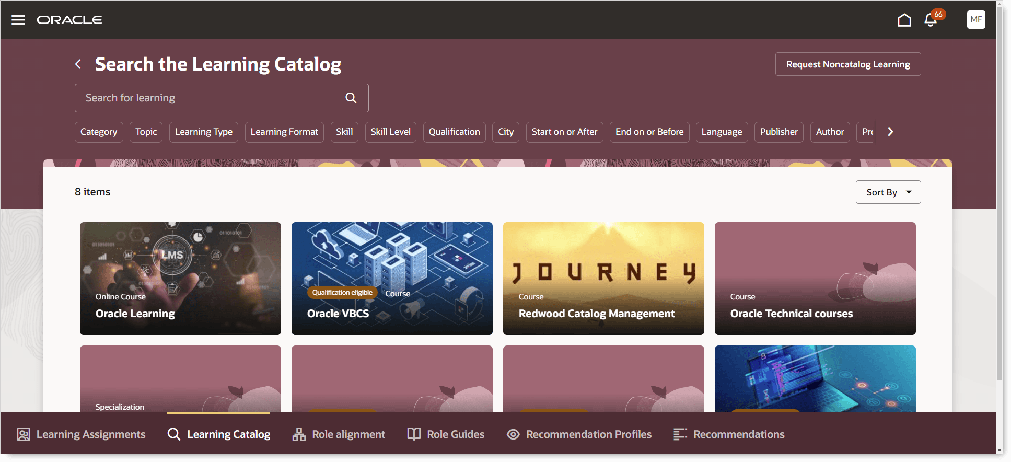Click the magnifier search icon
Image resolution: width=1011 pixels, height=462 pixels.
[351, 98]
